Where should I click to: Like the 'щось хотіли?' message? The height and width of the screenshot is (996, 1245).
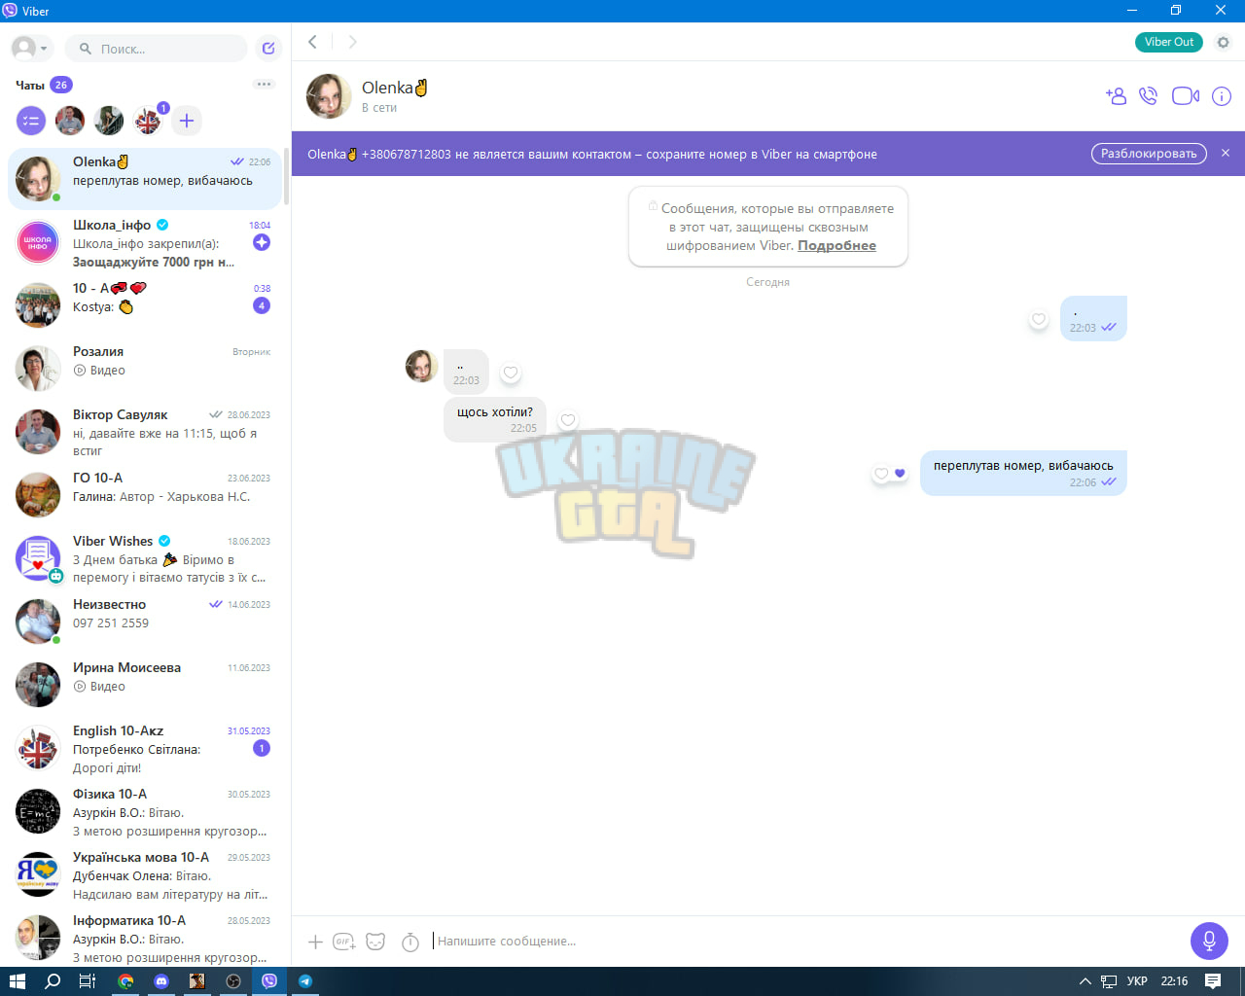[568, 420]
